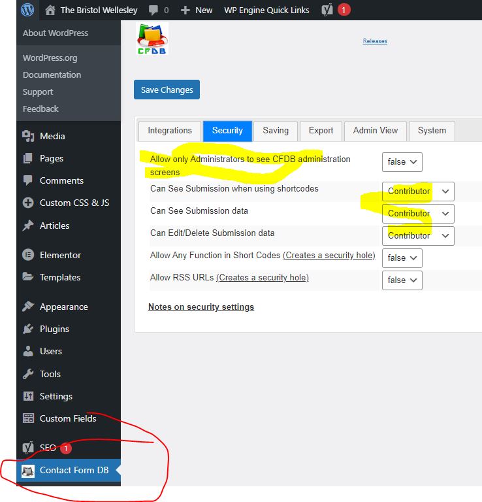Open Documentation menu link
Viewport: 482px width, 502px height.
pos(52,75)
